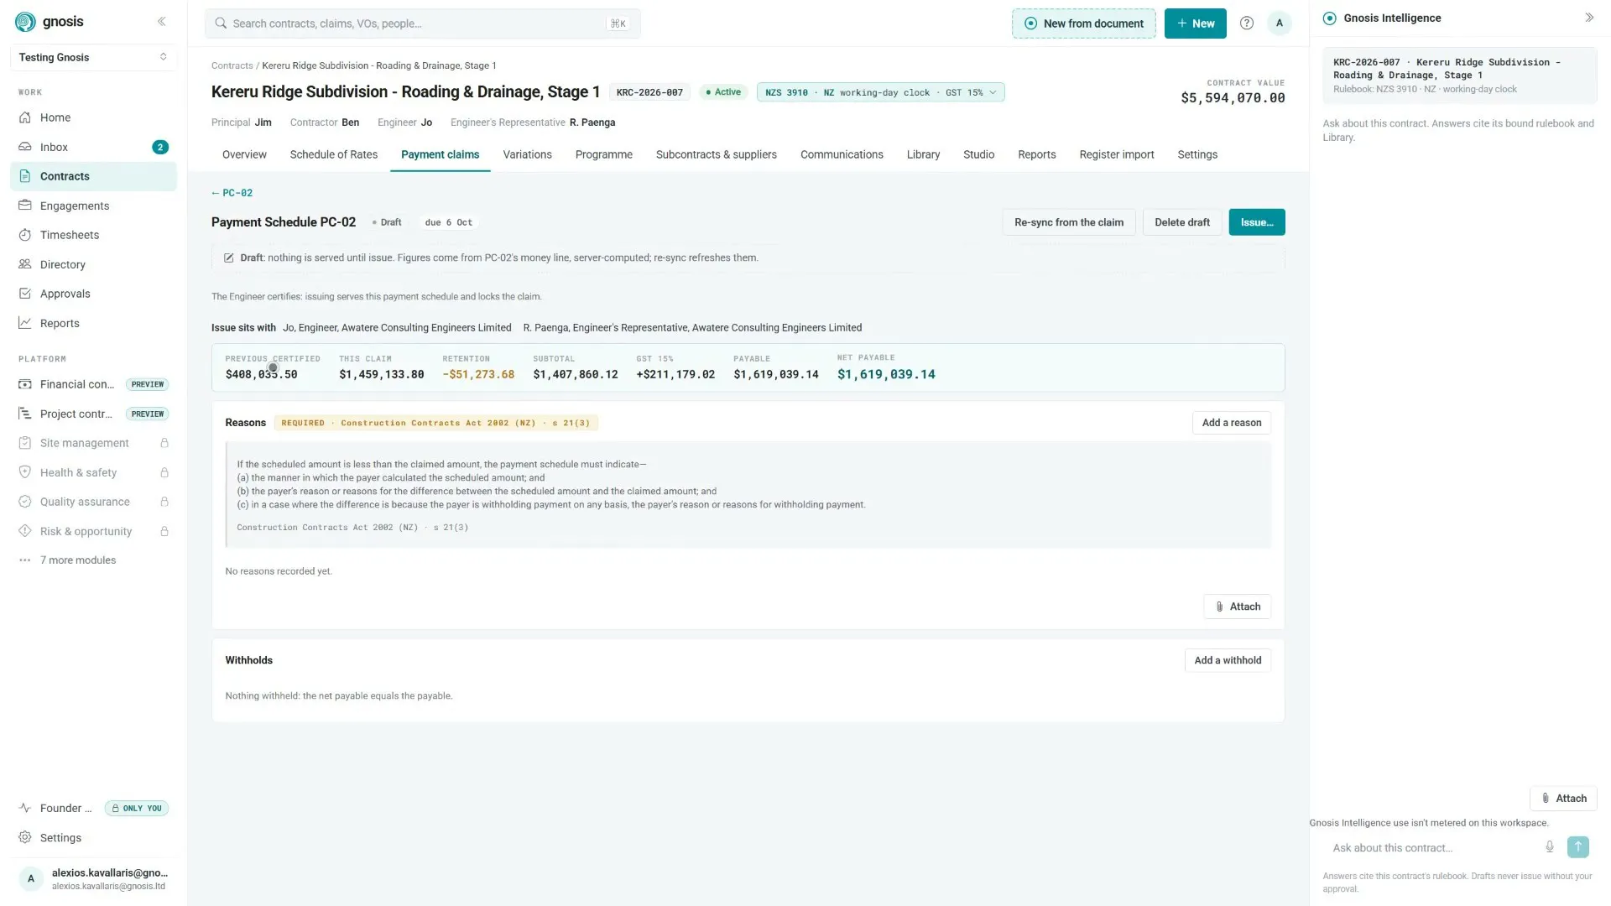Open the Programme tab
Image resolution: width=1611 pixels, height=906 pixels.
pyautogui.click(x=604, y=154)
